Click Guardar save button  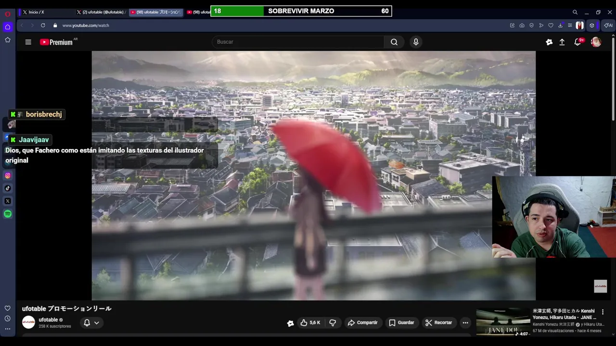click(401, 322)
